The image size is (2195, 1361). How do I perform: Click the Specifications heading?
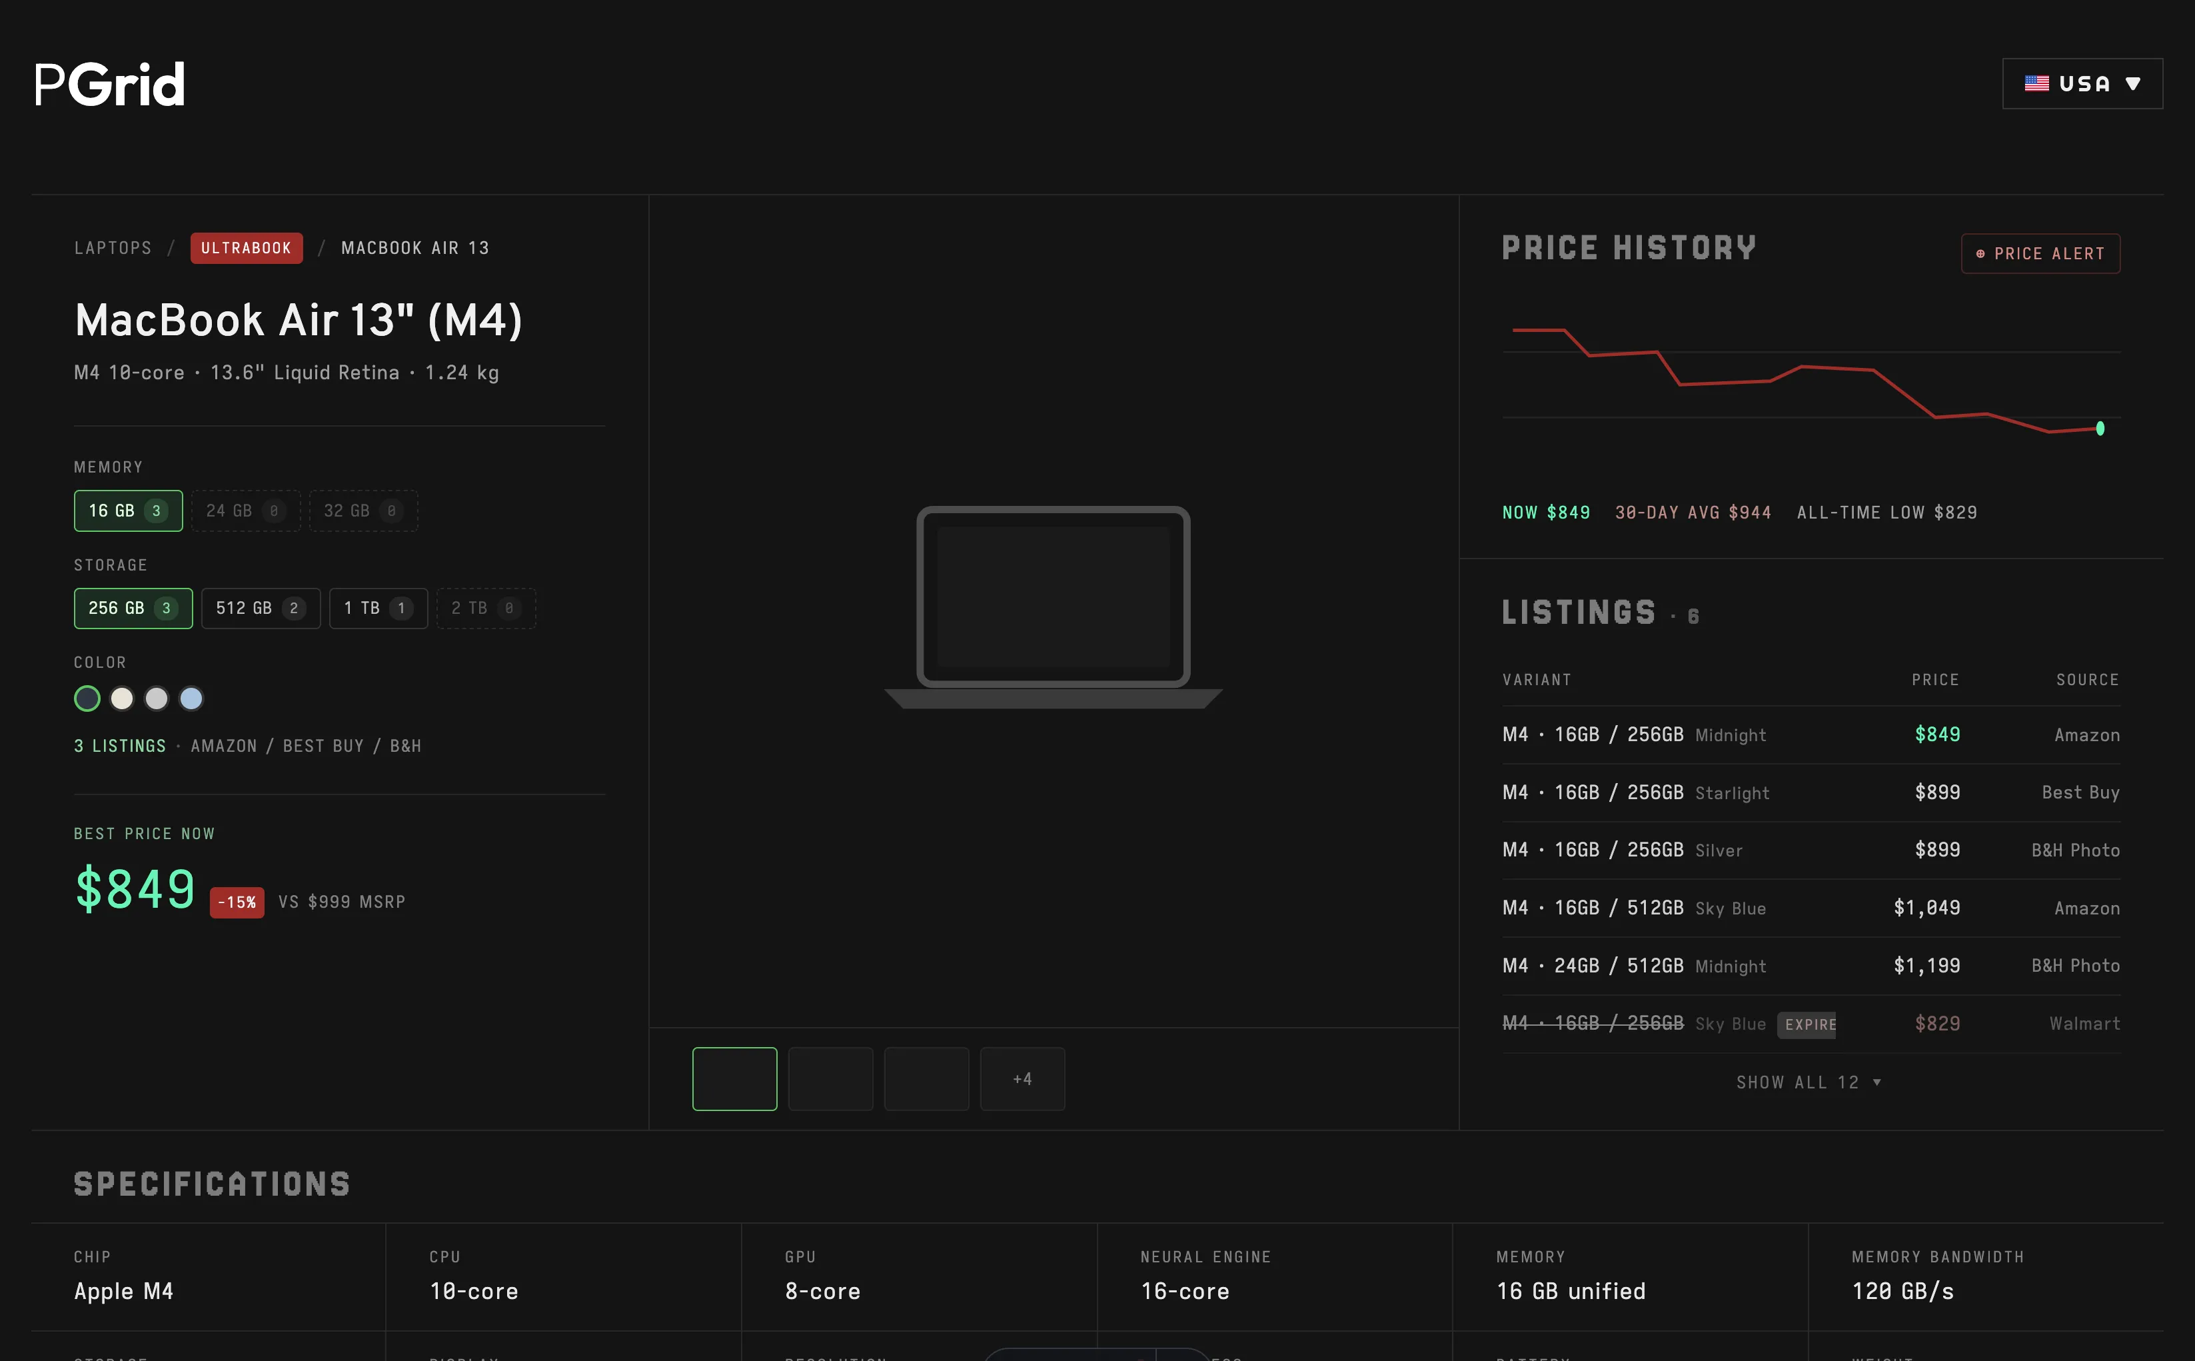coord(211,1184)
